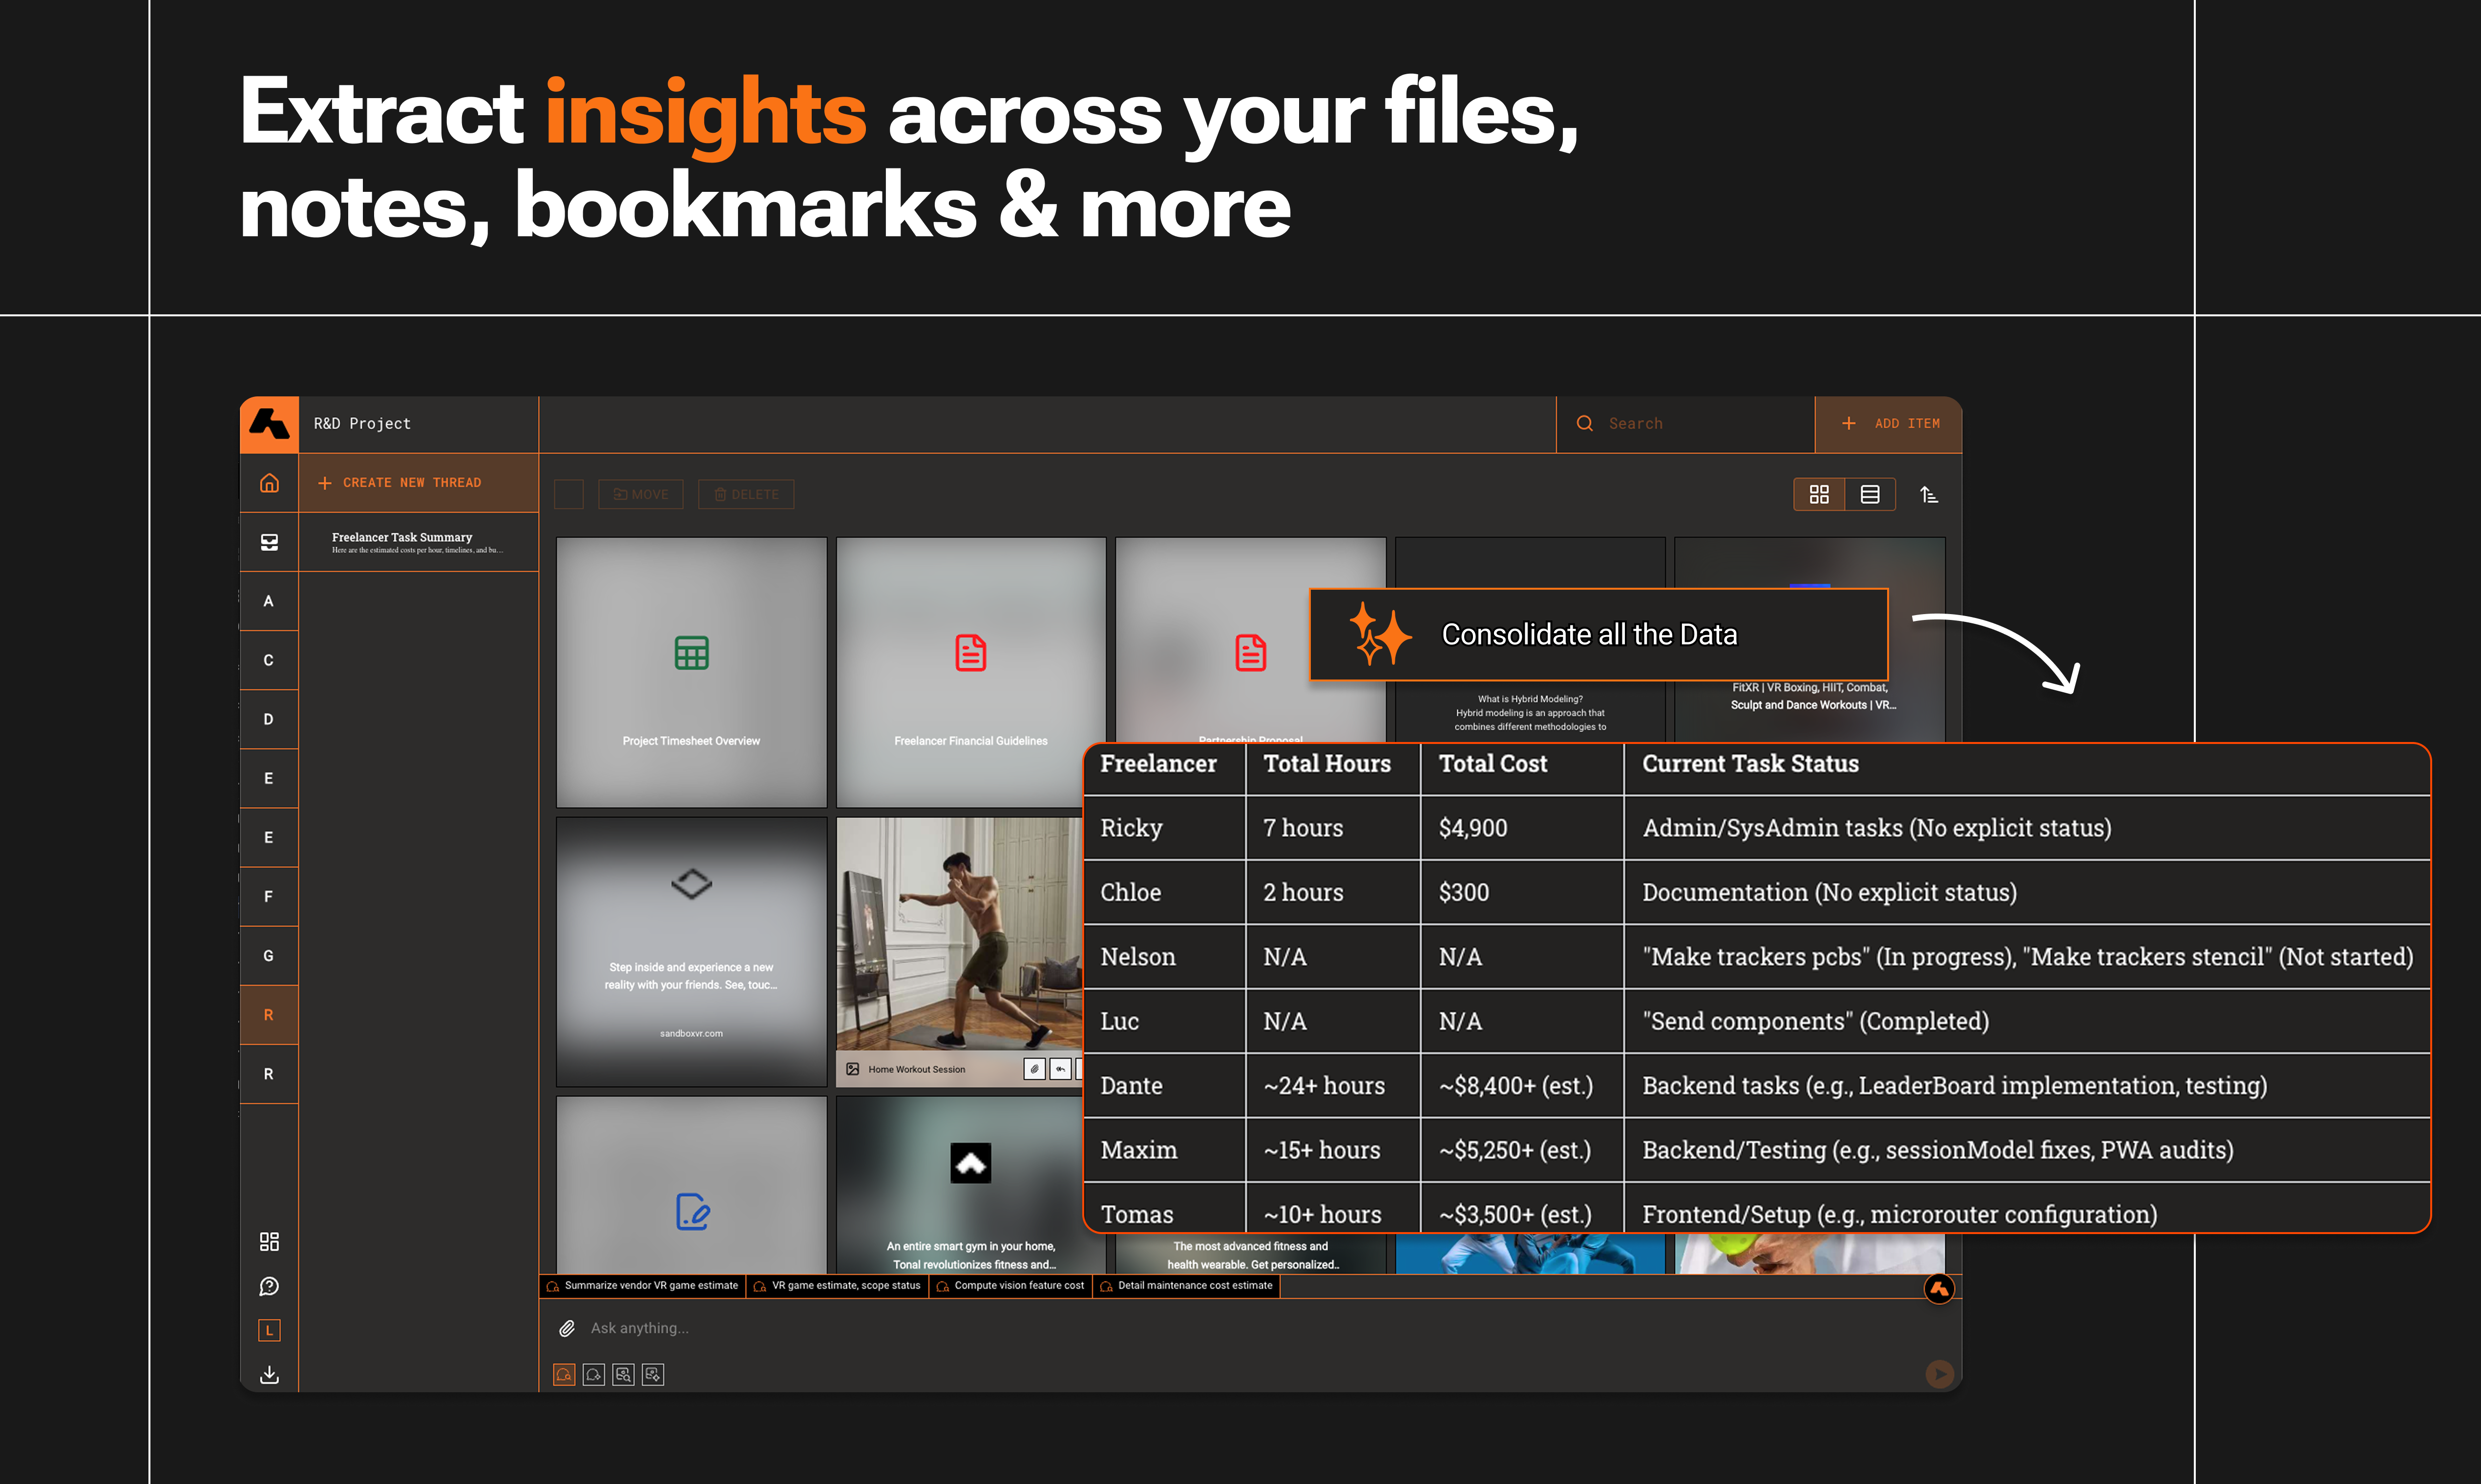
Task: Select the first orange chat mode icon
Action: [564, 1375]
